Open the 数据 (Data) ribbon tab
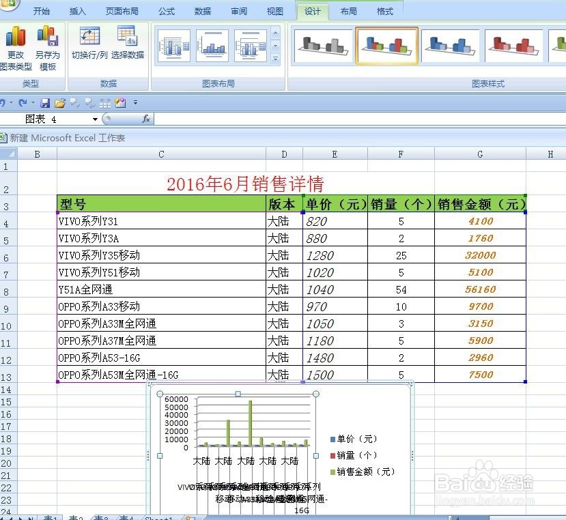This screenshot has width=566, height=520. pos(203,11)
